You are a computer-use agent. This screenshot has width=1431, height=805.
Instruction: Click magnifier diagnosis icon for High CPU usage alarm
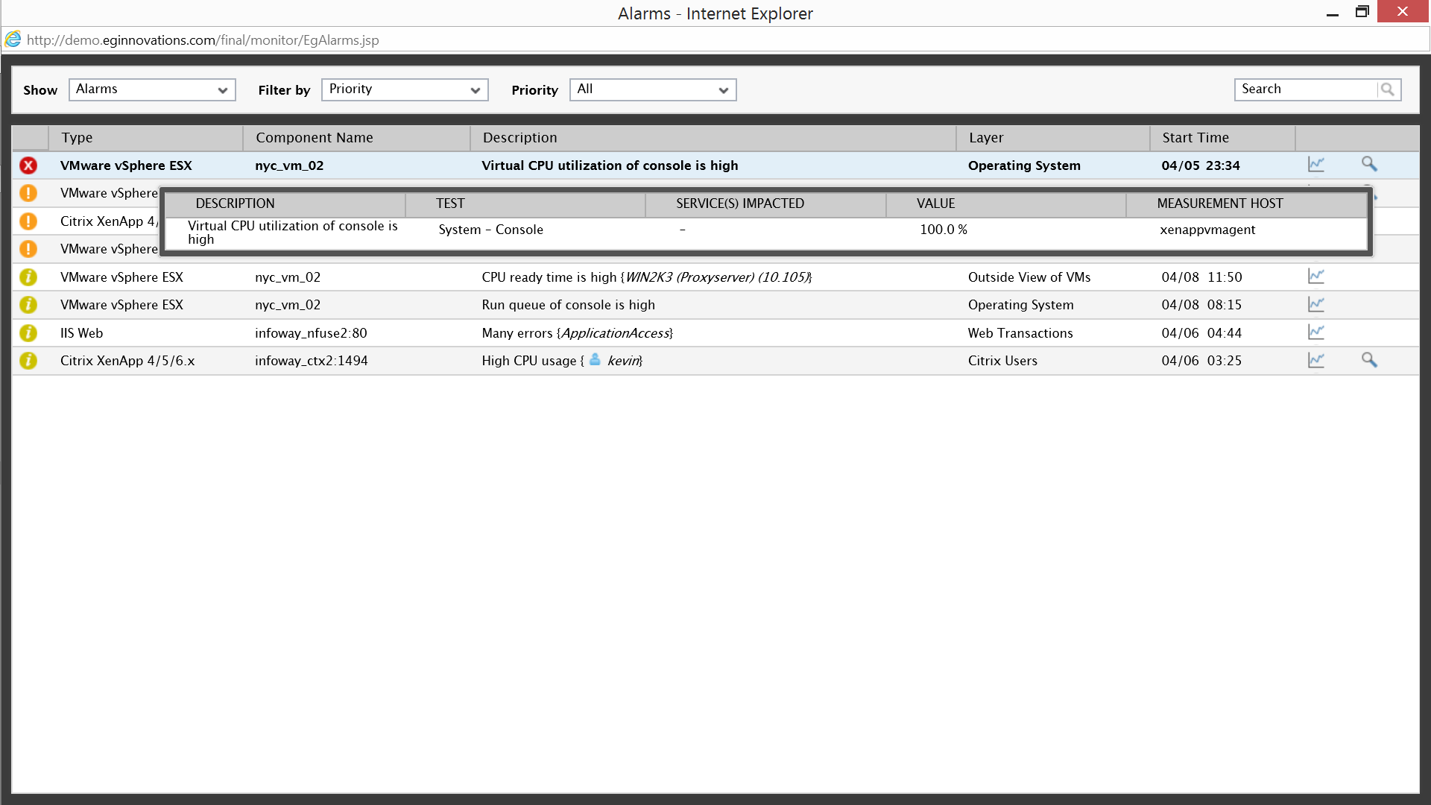click(1369, 360)
